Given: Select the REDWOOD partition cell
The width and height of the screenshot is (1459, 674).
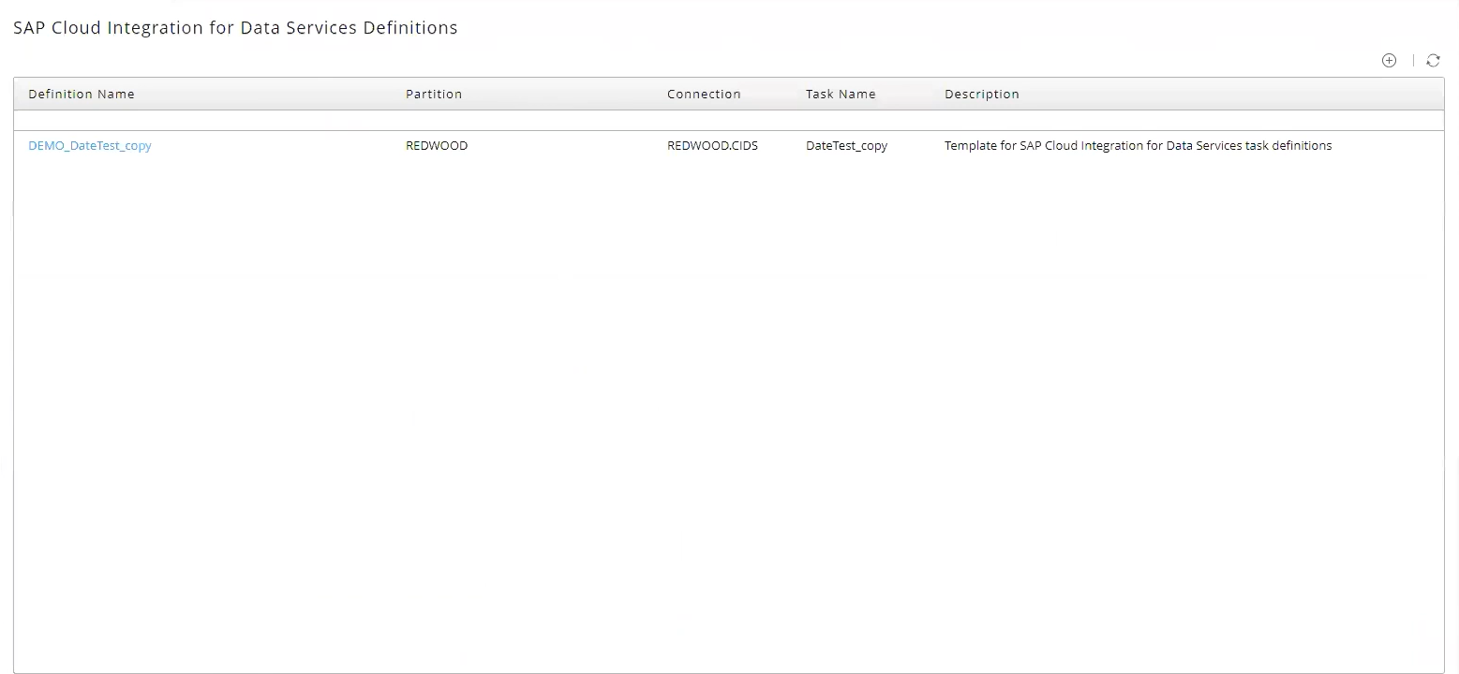Looking at the screenshot, I should click(x=437, y=146).
